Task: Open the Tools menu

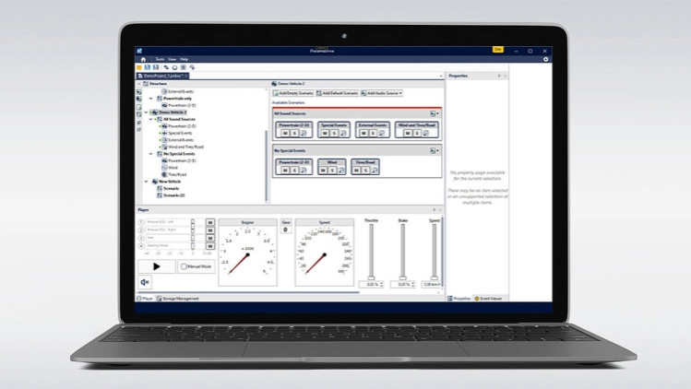Action: pos(160,59)
